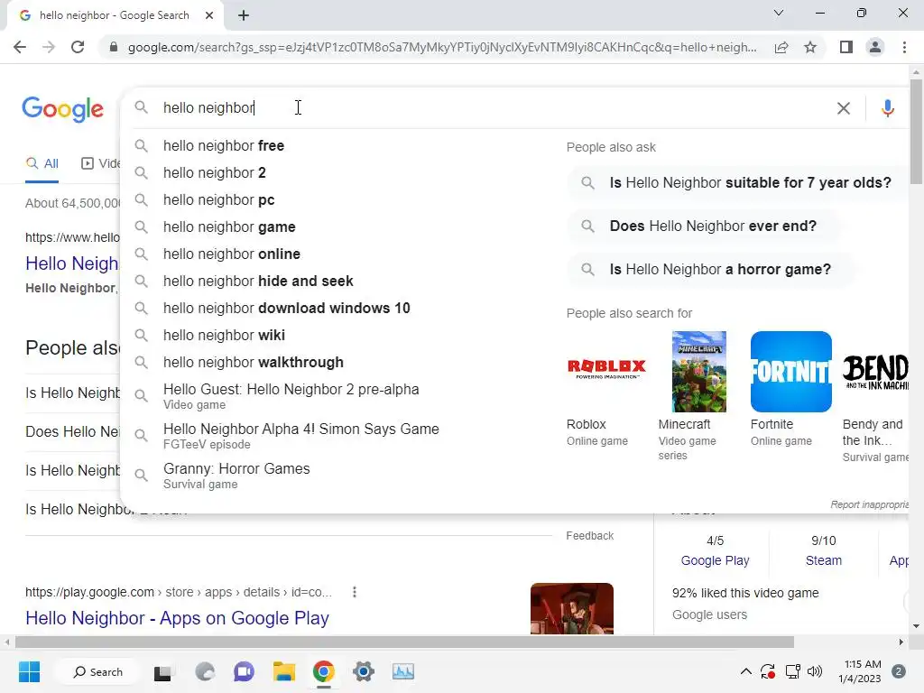Reload the page with refresh icon
This screenshot has height=693, width=924.
78,47
